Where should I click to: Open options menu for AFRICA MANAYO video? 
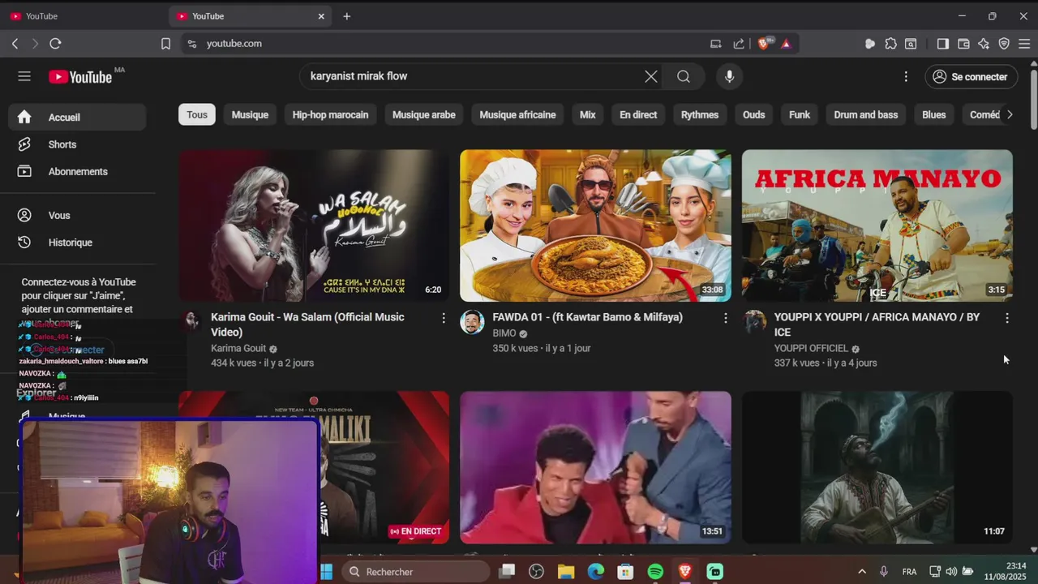click(1006, 319)
